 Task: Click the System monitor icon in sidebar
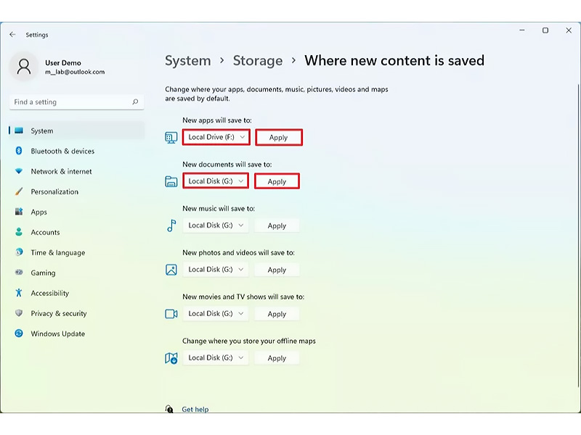19,130
